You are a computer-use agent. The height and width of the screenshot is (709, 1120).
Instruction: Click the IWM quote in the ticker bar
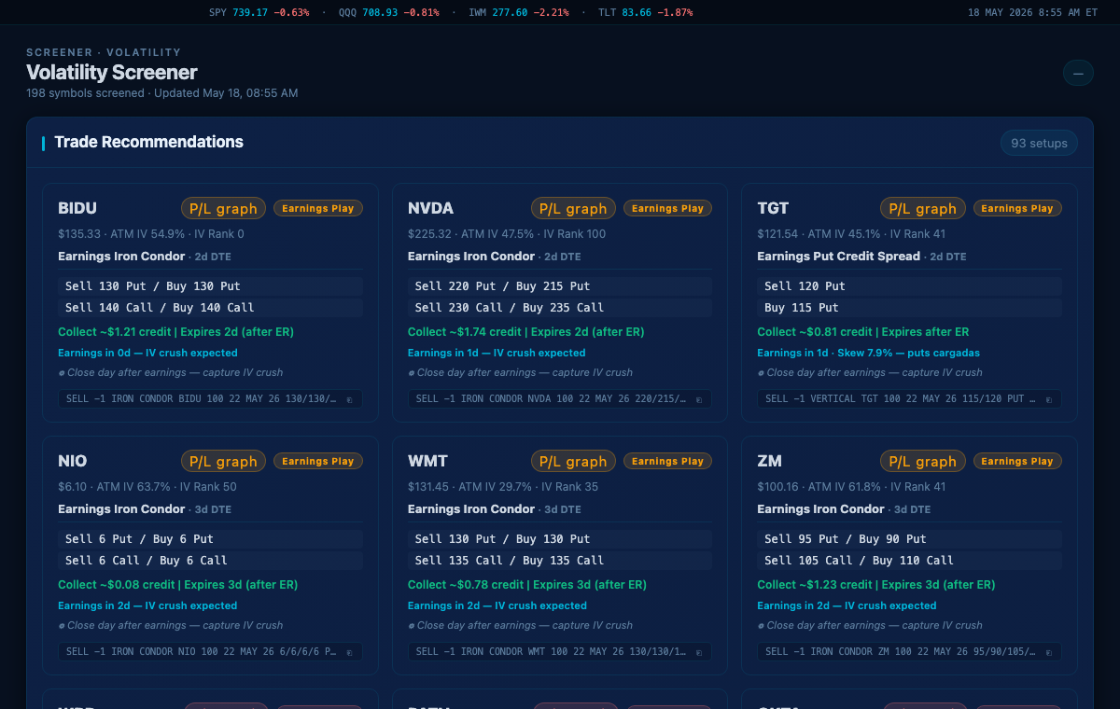pos(518,13)
